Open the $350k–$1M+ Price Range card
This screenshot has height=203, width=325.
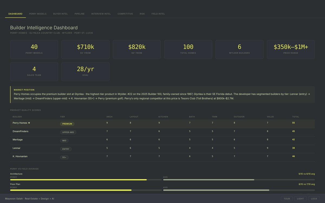pyautogui.click(x=291, y=50)
